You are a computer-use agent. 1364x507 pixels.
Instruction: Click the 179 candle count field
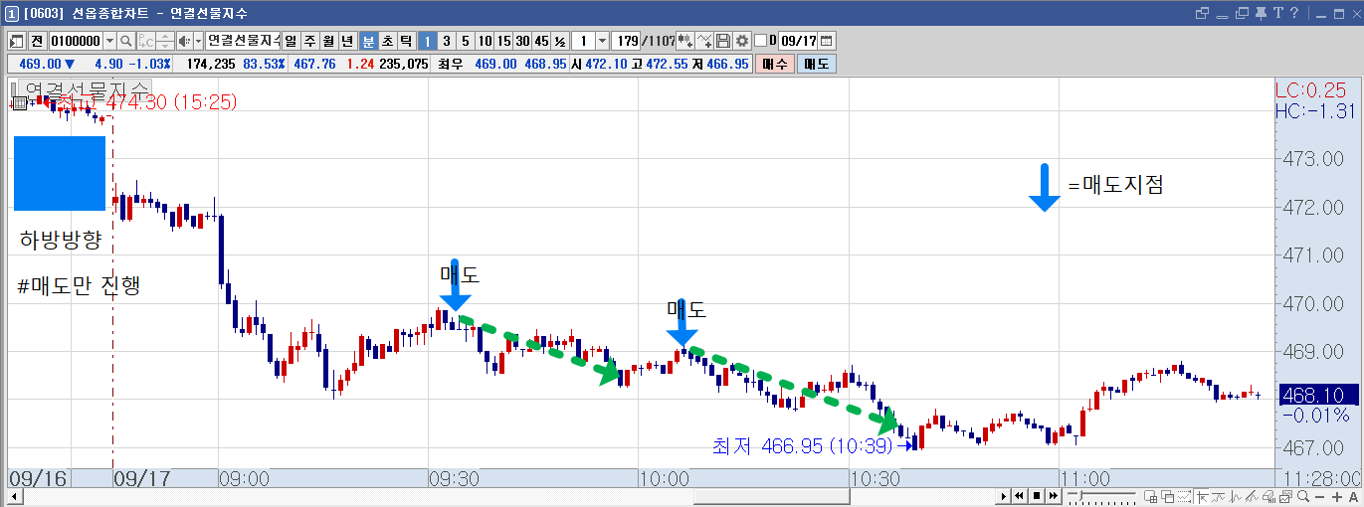pyautogui.click(x=626, y=41)
